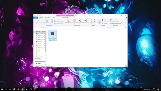The width and height of the screenshot is (161, 91).
Task: Open the Action Center notifications icon
Action: (158, 89)
